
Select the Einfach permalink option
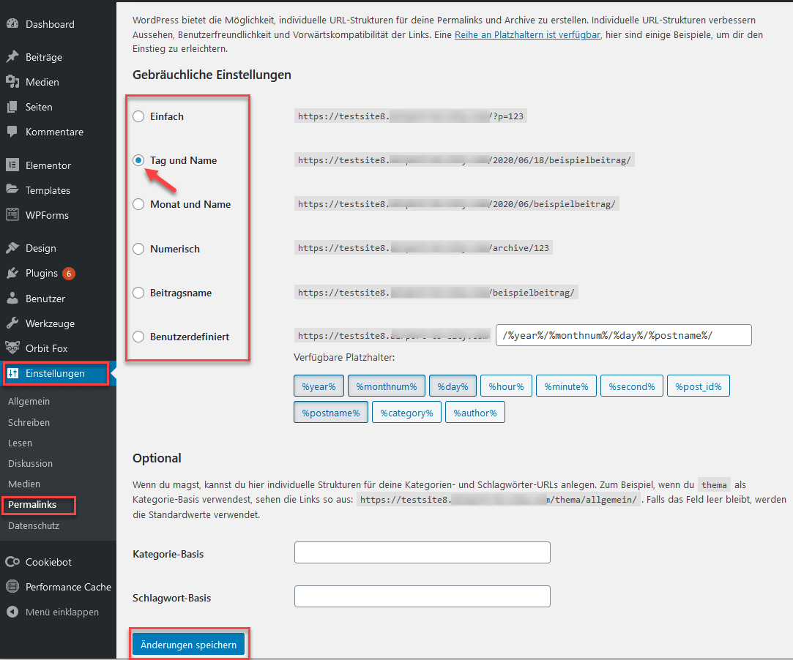(138, 116)
